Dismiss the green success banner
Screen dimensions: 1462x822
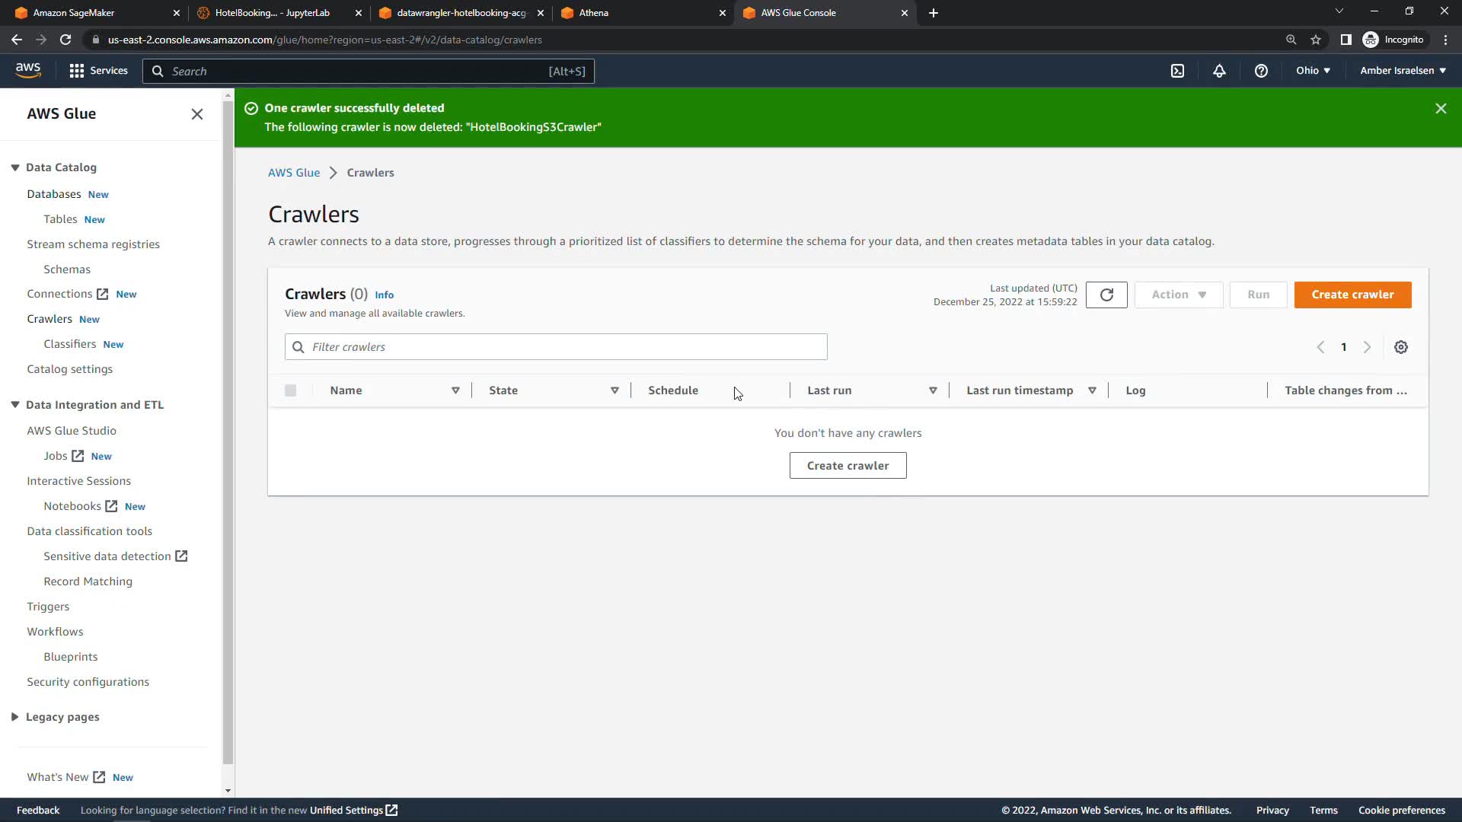click(x=1440, y=109)
